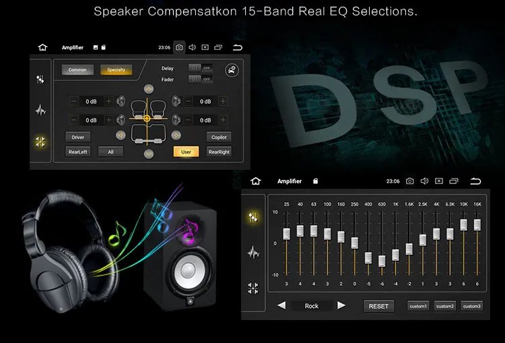Click the 1K band slider handle
The image size is (505, 343).
[x=395, y=255]
